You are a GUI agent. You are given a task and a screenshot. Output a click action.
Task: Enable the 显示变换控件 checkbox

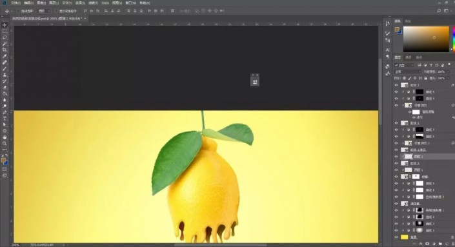coord(56,11)
